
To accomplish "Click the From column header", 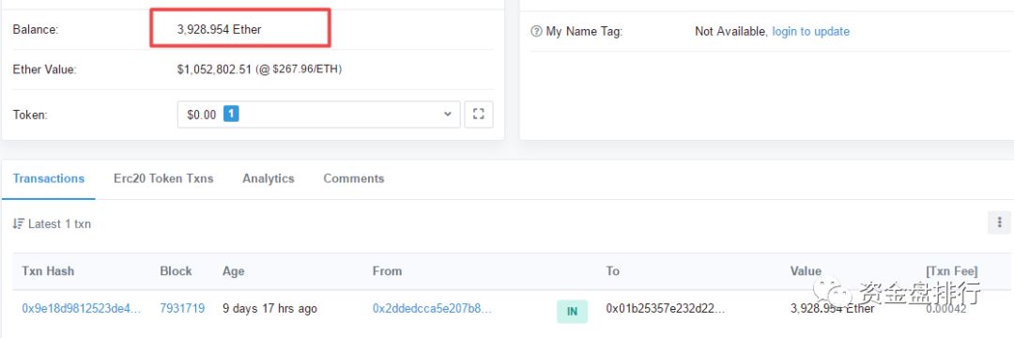I will 388,270.
